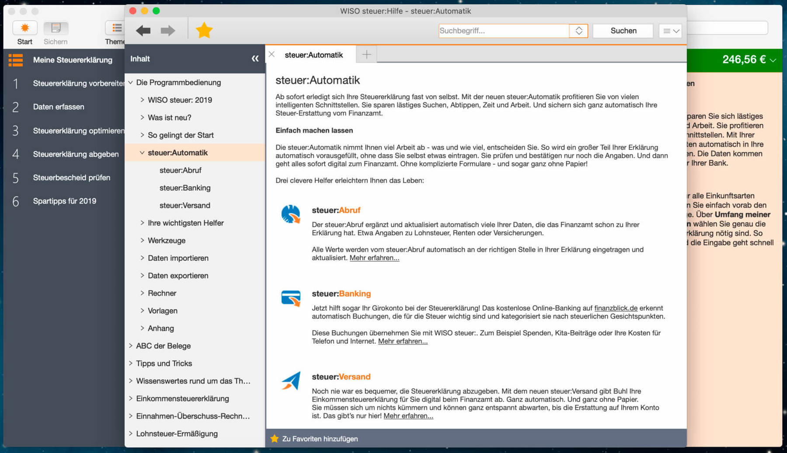Expand the Werkzeuge node
The image size is (787, 453).
[142, 240]
